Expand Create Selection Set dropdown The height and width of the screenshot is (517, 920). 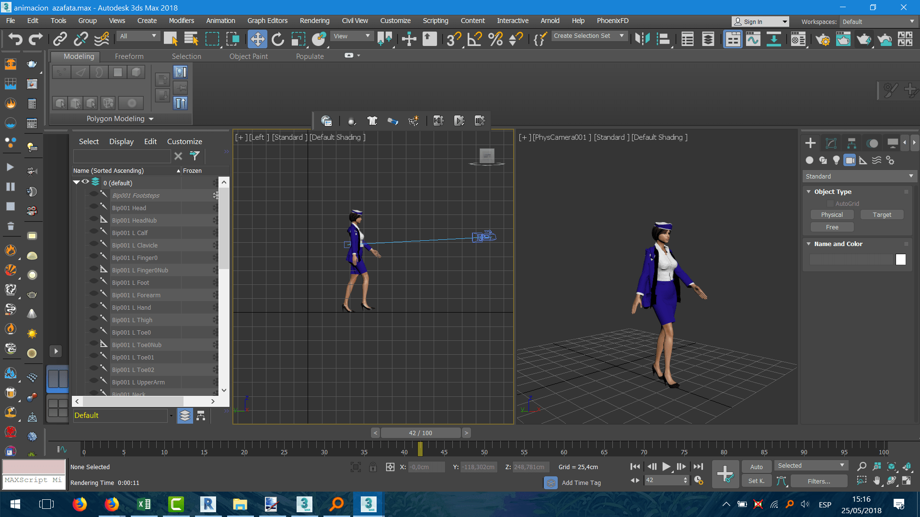(621, 36)
